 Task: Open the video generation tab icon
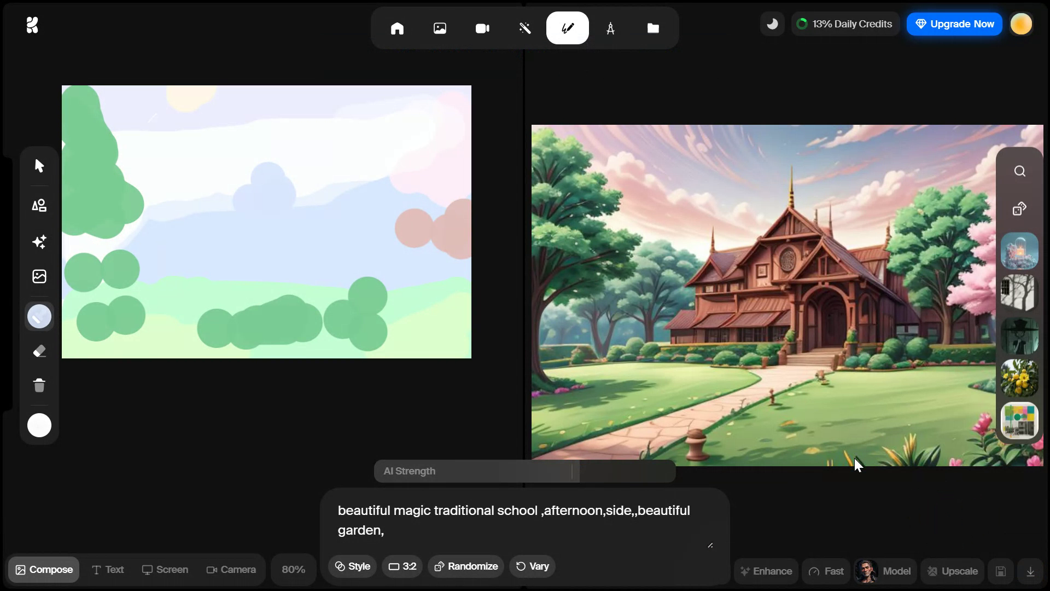[482, 28]
